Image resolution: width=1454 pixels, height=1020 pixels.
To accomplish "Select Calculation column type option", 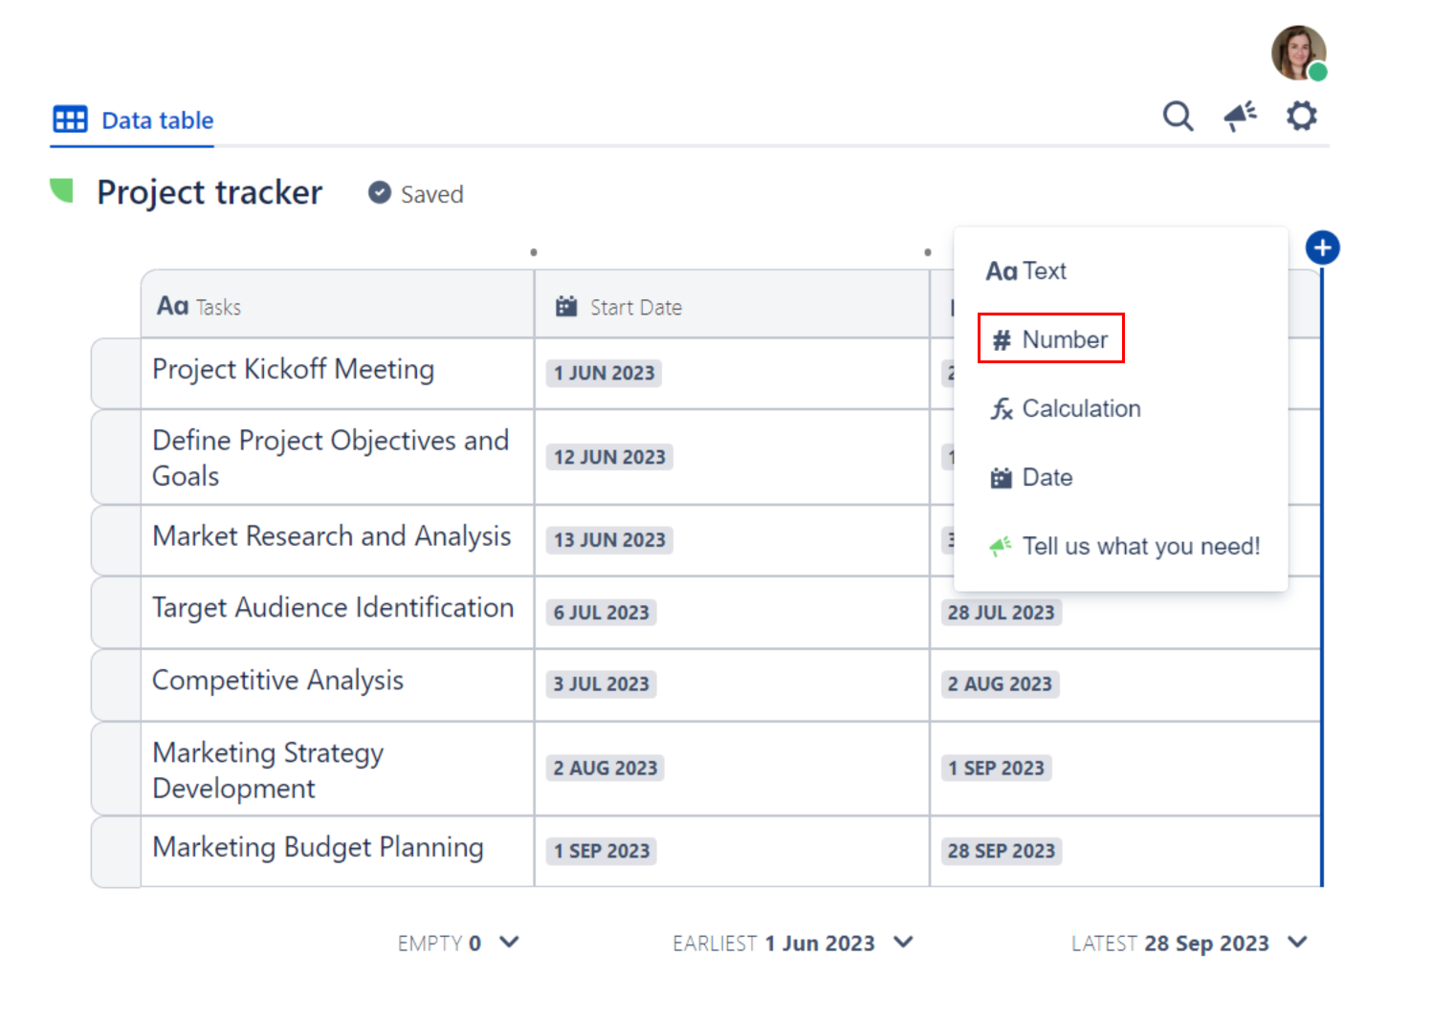I will [x=1066, y=409].
